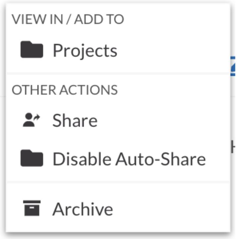Click the divider line above Archive
Viewport: 237px width, 239px height.
[118, 182]
